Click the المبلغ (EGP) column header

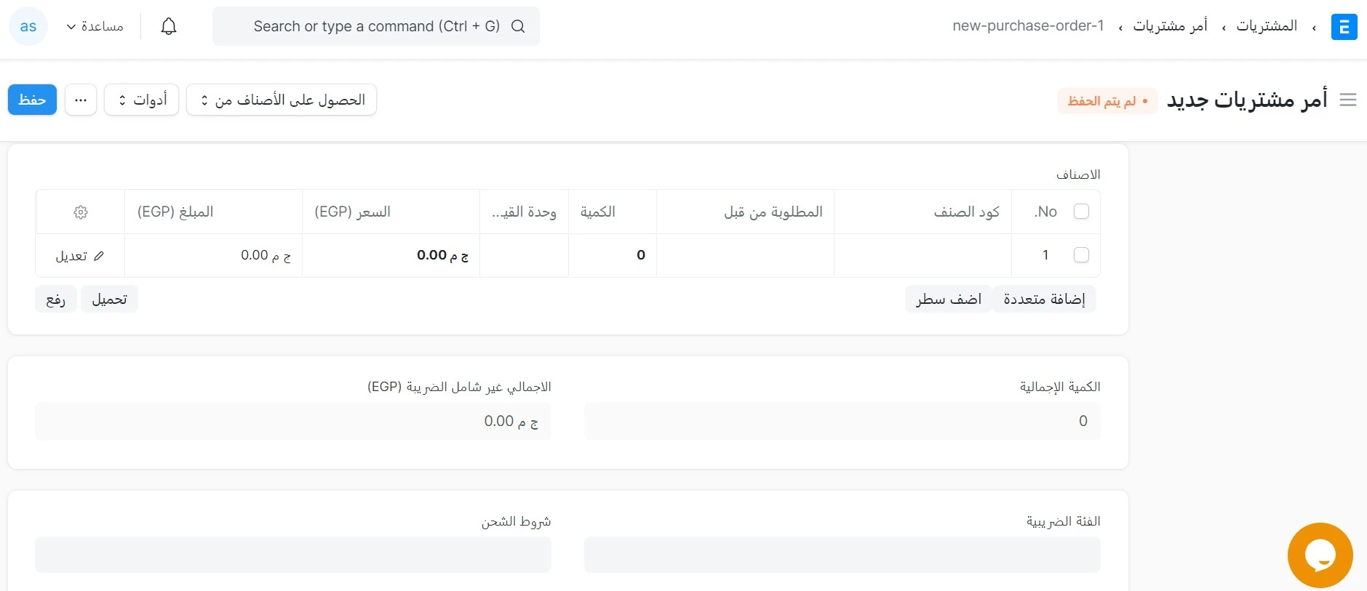click(x=214, y=212)
